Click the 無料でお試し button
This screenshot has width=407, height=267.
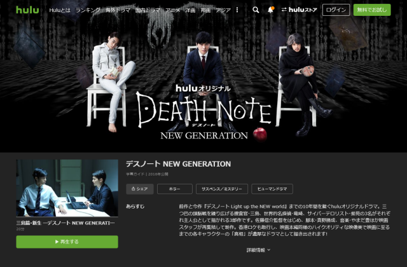[372, 10]
